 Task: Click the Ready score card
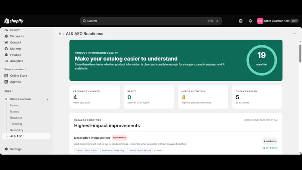[x=149, y=97]
